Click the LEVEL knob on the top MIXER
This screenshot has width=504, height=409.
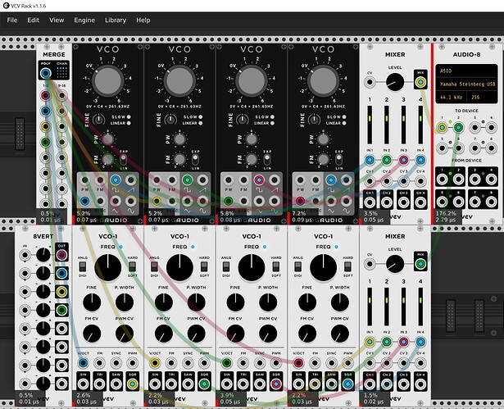(x=395, y=82)
